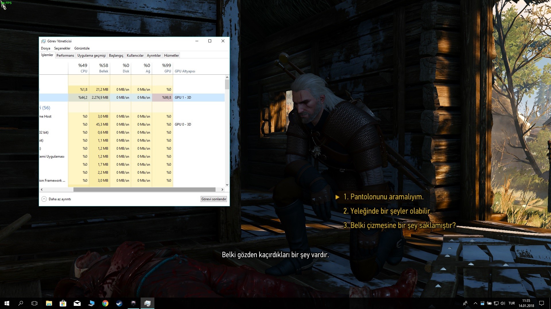Screen dimensions: 551x309
Task: Click the GPU 1 - 3D process row
Action: (133, 97)
